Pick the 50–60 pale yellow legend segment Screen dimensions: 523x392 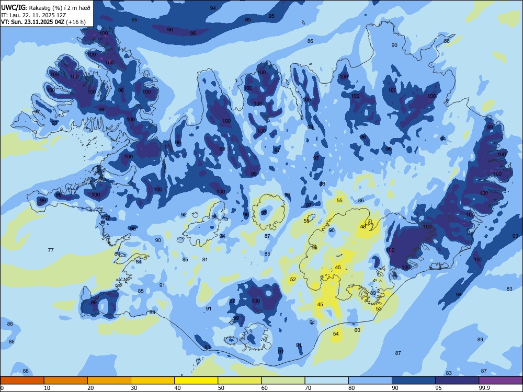click(x=240, y=381)
